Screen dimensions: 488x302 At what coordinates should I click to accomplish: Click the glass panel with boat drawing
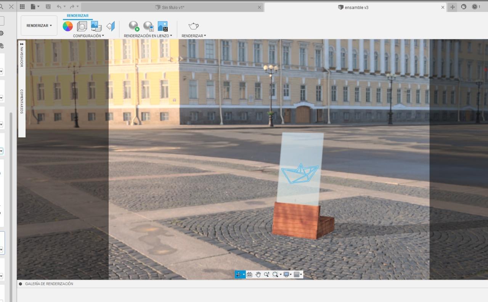pyautogui.click(x=300, y=169)
